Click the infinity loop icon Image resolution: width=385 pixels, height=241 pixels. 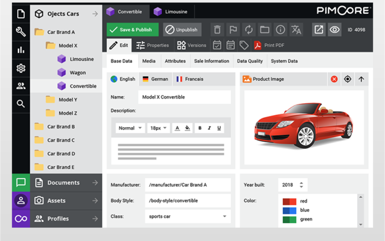(x=21, y=218)
